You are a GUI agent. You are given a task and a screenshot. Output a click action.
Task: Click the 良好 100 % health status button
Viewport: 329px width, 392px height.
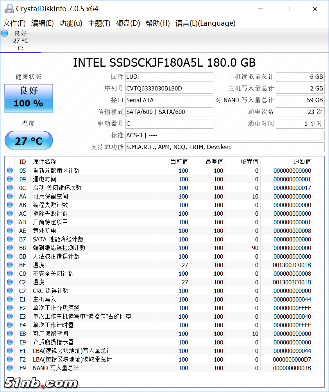pyautogui.click(x=29, y=98)
